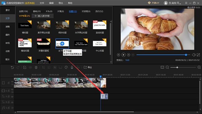The width and height of the screenshot is (202, 114).
Task: Switch to 动画 sidebar section
Action: [x=7, y=51]
